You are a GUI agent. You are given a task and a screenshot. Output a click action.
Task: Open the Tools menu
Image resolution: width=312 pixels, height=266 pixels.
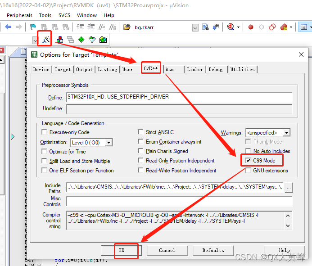[x=45, y=15]
